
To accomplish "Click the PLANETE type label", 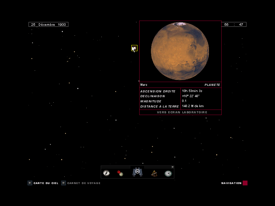I will (x=212, y=85).
